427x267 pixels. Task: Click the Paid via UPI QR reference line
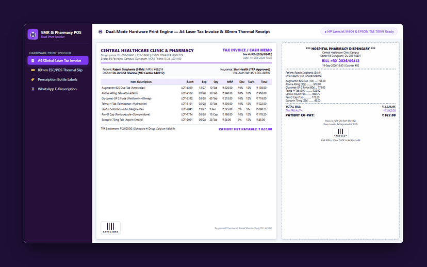(340, 121)
